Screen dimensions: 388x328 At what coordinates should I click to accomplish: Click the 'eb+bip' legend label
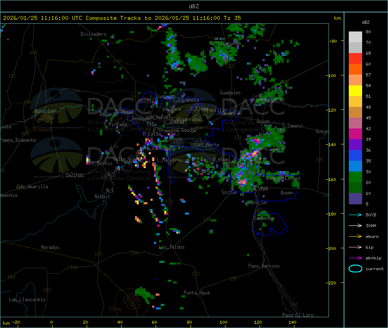[373, 258]
